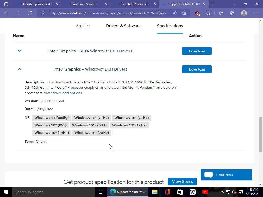Screen dimensions: 263x197
Task: Click the Search Windows box
Action: 53,192
